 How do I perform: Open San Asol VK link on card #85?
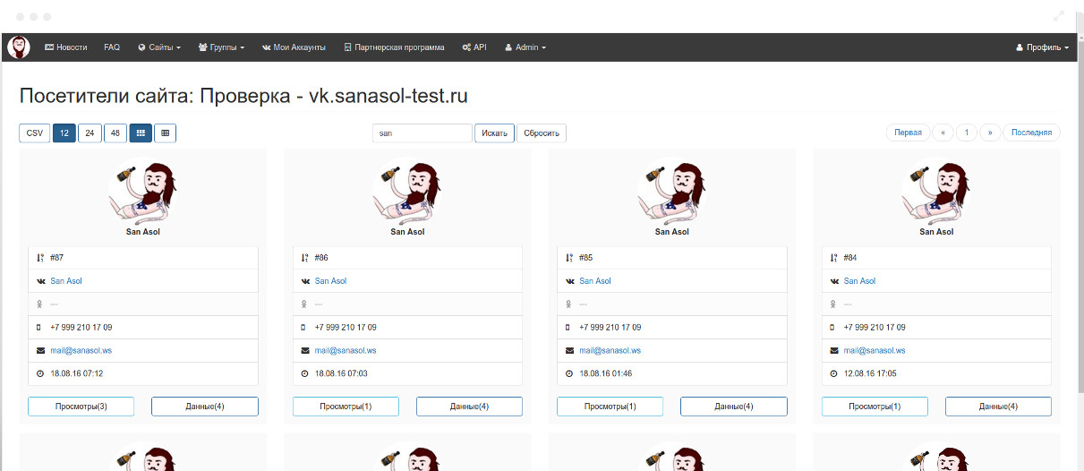click(x=595, y=281)
